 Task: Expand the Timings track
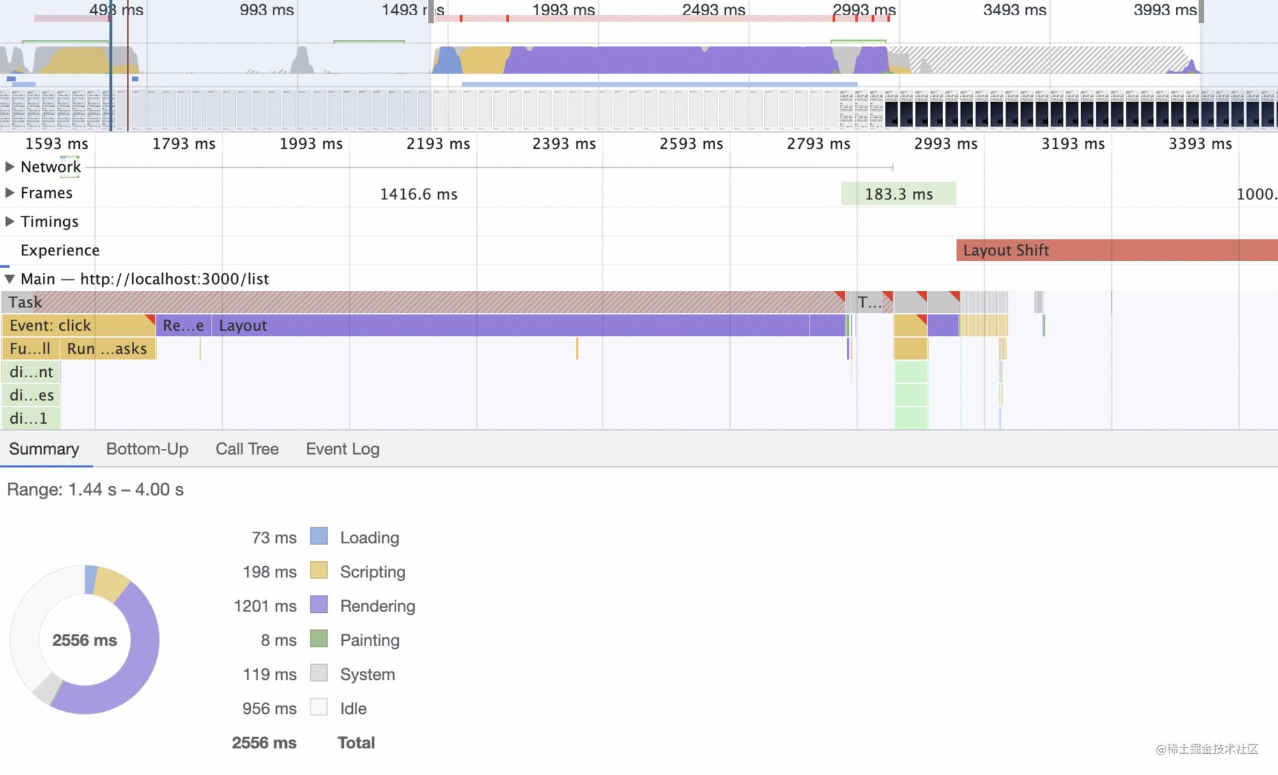10,222
